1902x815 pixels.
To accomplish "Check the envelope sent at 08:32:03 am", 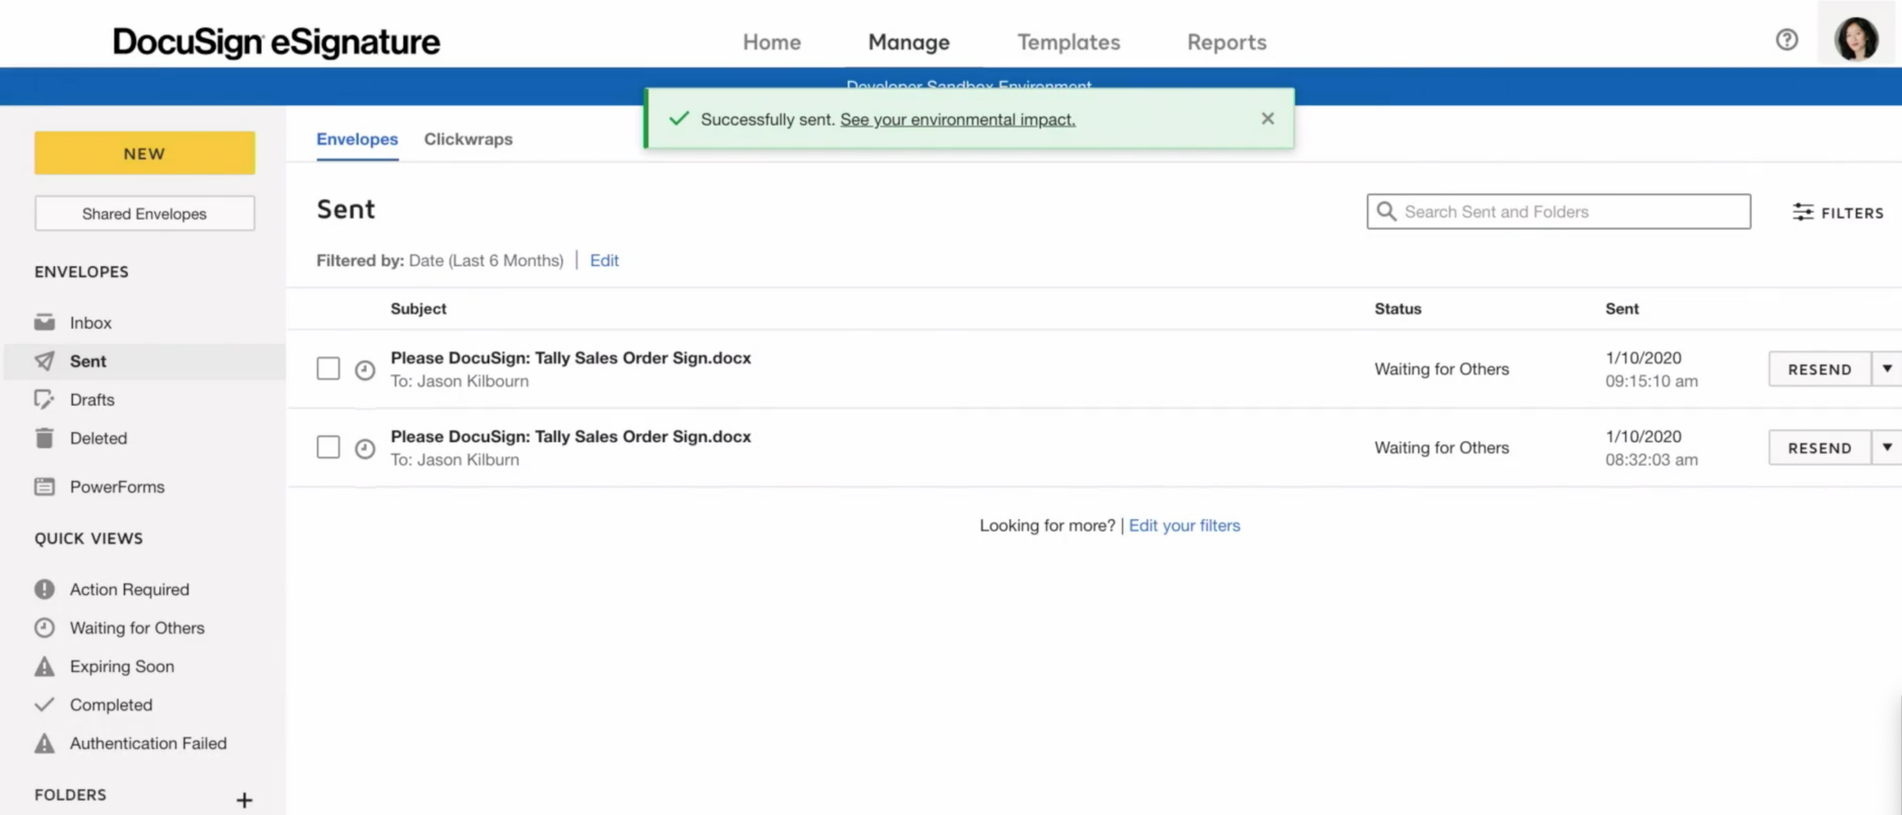I will (x=328, y=447).
